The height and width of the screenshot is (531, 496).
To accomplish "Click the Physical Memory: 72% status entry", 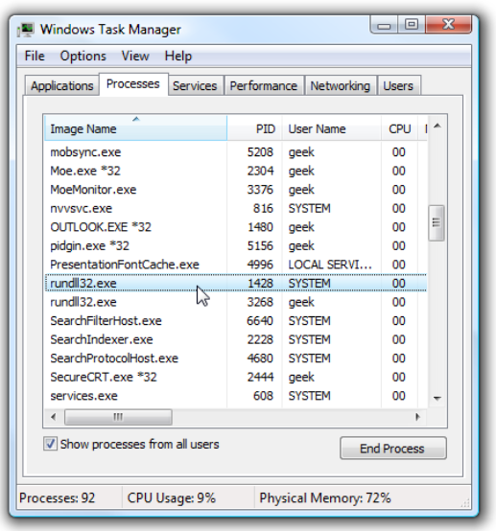I will 325,497.
